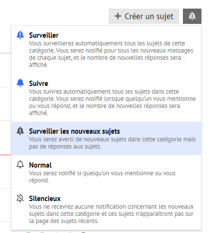
Task: Click the crossed-out bell icon for Silencieux
Action: tap(20, 198)
